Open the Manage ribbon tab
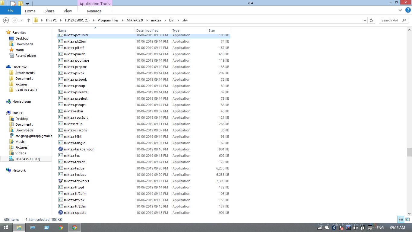Viewport: 412px width, 232px height. tap(94, 11)
